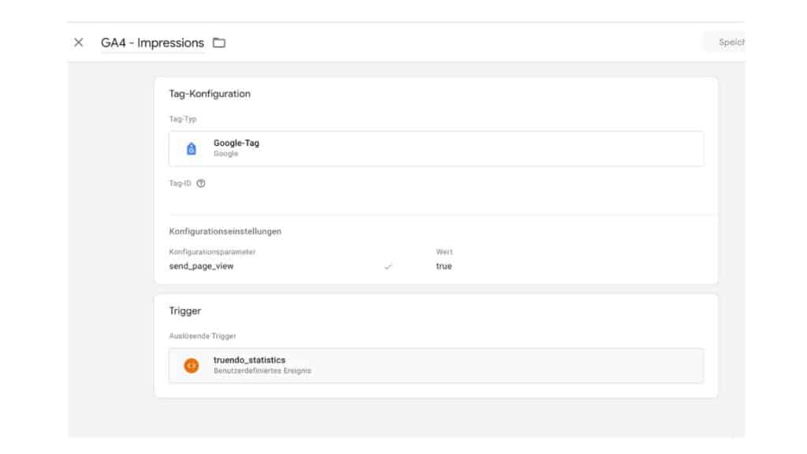Click the Auslösende Trigger label

point(203,336)
